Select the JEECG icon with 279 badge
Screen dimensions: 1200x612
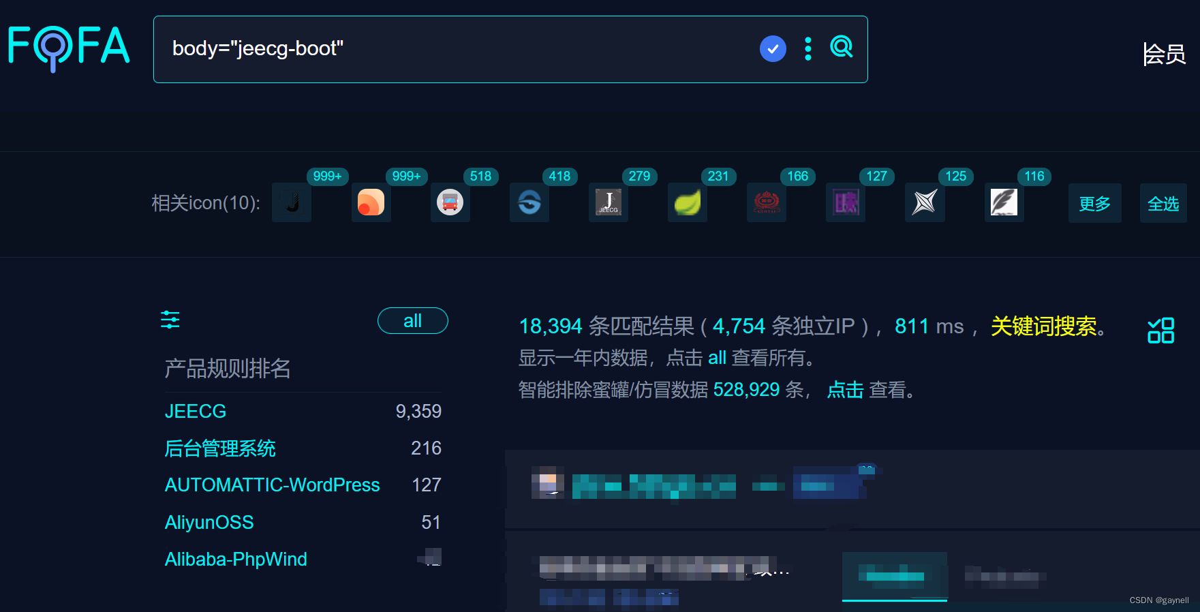[x=608, y=202]
